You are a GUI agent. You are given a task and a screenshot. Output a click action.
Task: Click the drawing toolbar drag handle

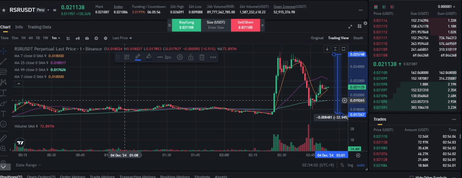click(118, 57)
